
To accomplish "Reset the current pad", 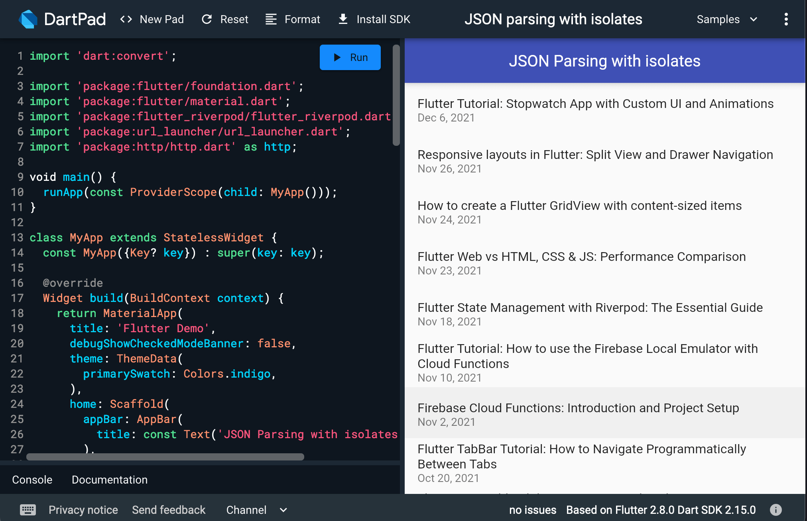I will [x=224, y=19].
